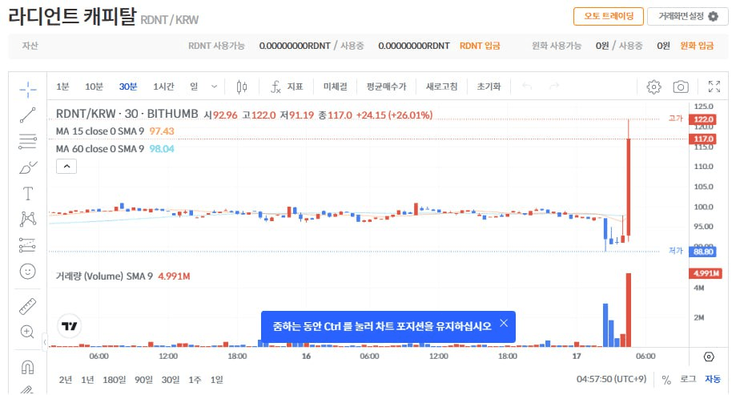Viewport: 752px width, 395px height.
Task: Select the 1분 interval
Action: pyautogui.click(x=62, y=87)
